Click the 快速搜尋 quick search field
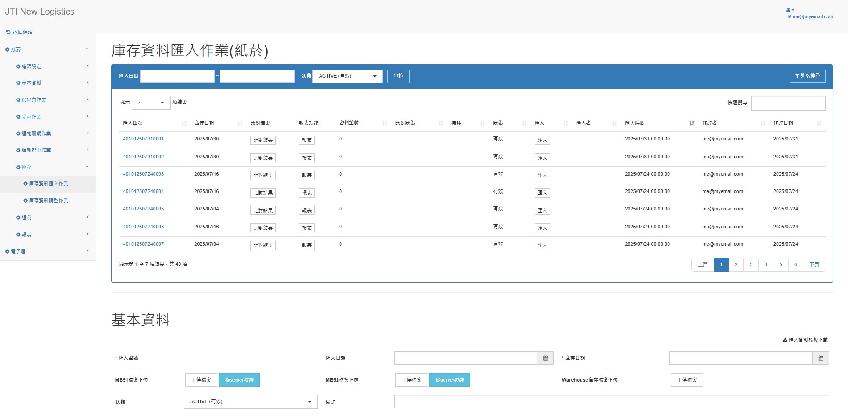Screen dimensions: 848x416 (788, 103)
